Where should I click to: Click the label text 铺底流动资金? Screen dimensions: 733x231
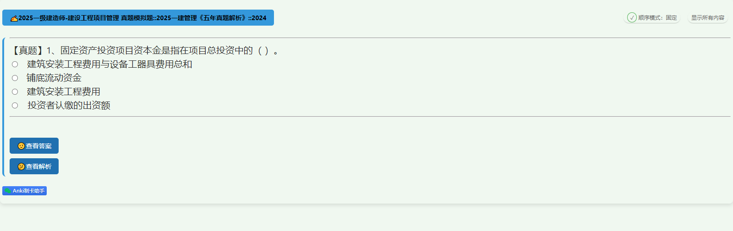pos(54,78)
